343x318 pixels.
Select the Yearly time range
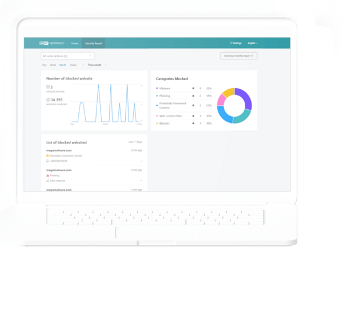[73, 65]
